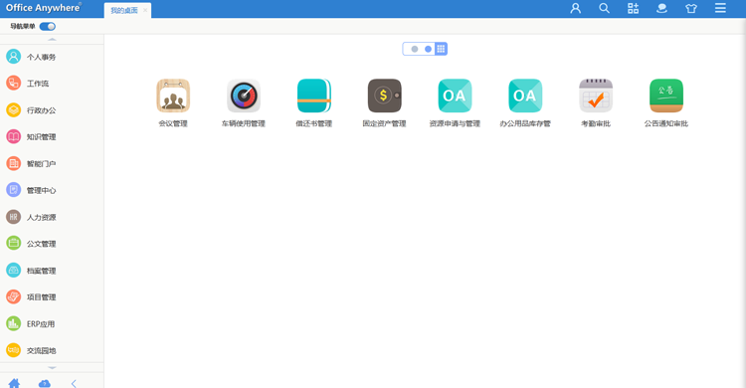Open the hamburger menu in header
The image size is (746, 388).
tap(720, 8)
